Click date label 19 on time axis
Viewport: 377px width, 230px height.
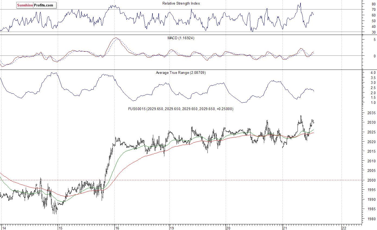[x=172, y=228]
